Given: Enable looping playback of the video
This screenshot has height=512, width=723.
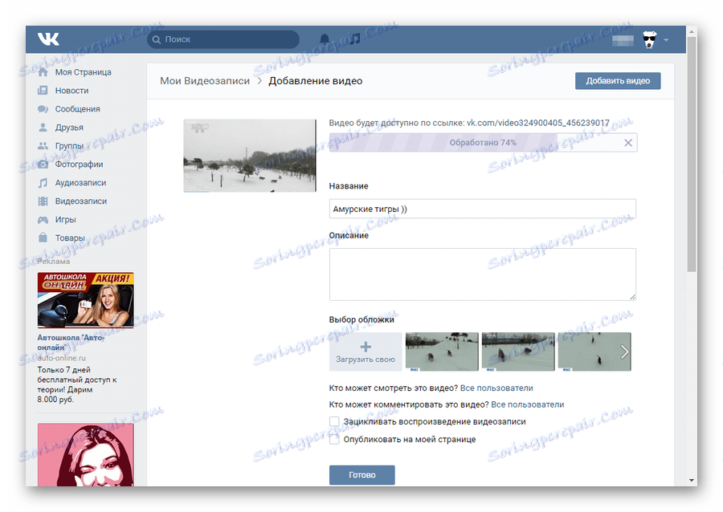Looking at the screenshot, I should [334, 421].
